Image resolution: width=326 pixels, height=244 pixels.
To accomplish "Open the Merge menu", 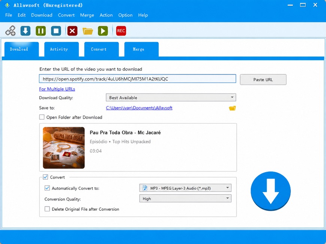I will (x=87, y=15).
